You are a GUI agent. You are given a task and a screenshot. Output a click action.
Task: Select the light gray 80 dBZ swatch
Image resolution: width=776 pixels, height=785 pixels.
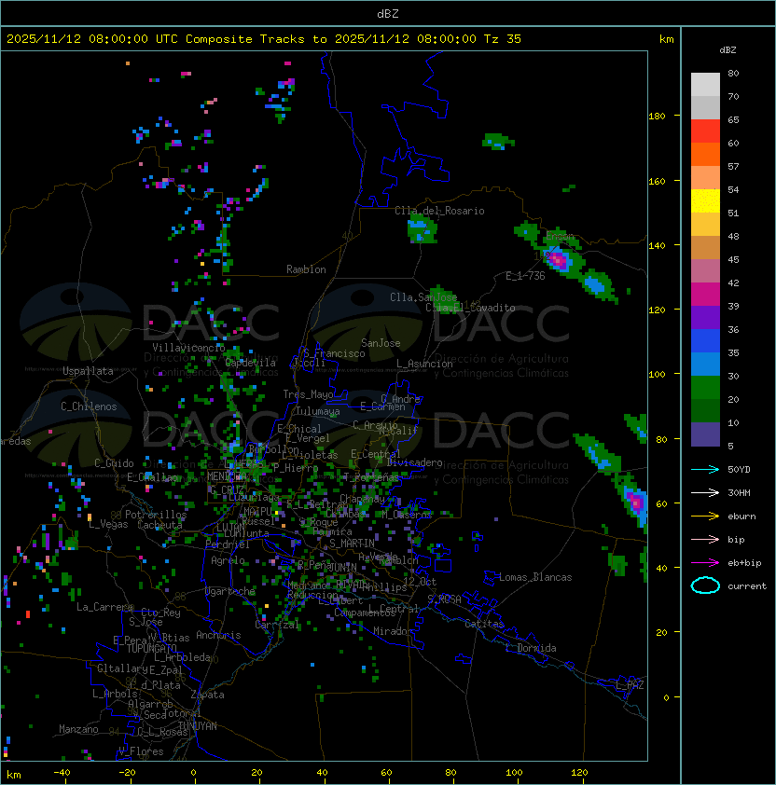click(705, 85)
